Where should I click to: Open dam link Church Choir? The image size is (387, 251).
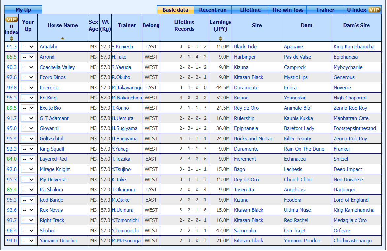point(298,180)
